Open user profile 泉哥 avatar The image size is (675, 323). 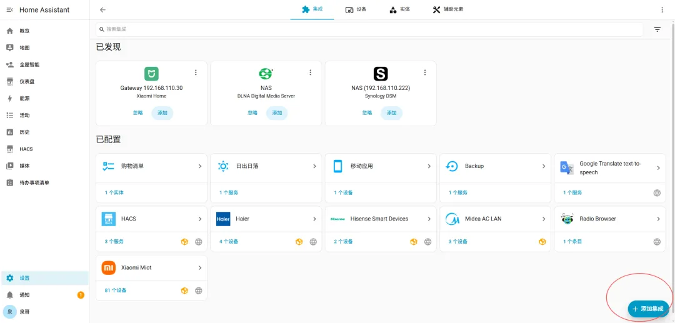(10, 311)
